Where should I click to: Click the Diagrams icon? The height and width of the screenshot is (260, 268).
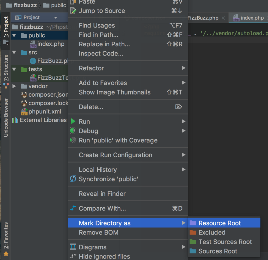coord(73,247)
